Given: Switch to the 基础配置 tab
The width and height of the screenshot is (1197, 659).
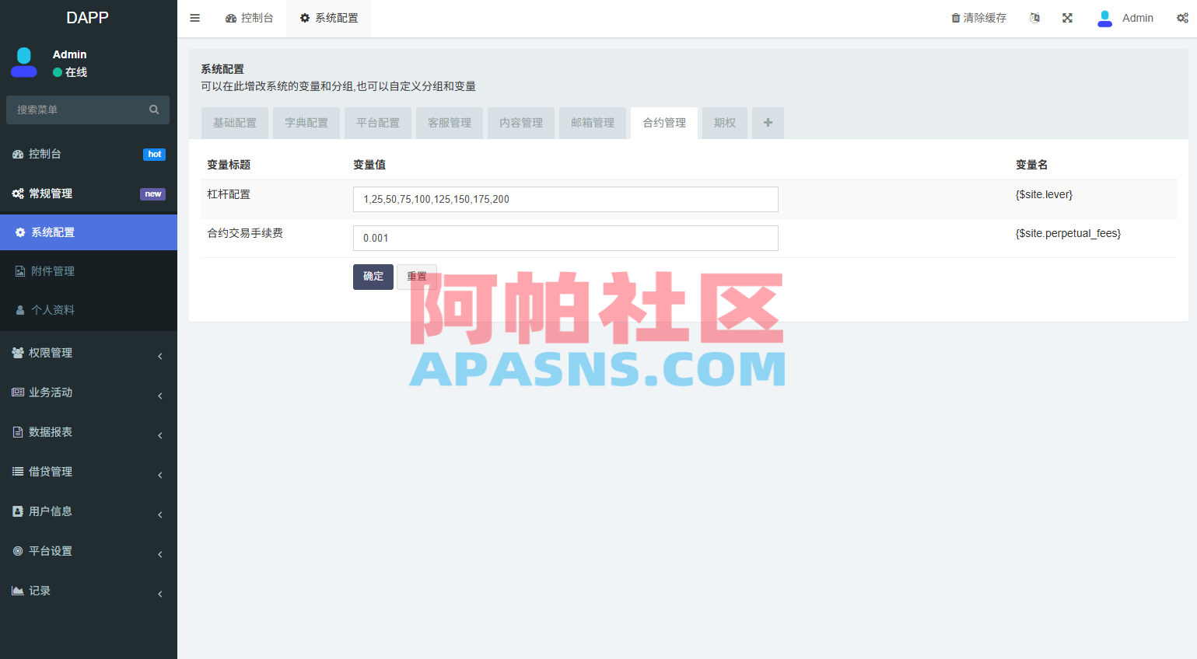Looking at the screenshot, I should [x=235, y=123].
